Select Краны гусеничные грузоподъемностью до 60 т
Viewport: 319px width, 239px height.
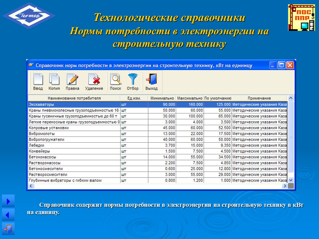[158, 116]
